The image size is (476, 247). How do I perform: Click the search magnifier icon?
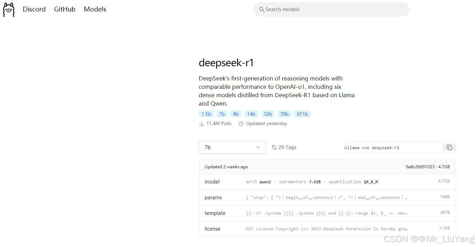(x=262, y=9)
